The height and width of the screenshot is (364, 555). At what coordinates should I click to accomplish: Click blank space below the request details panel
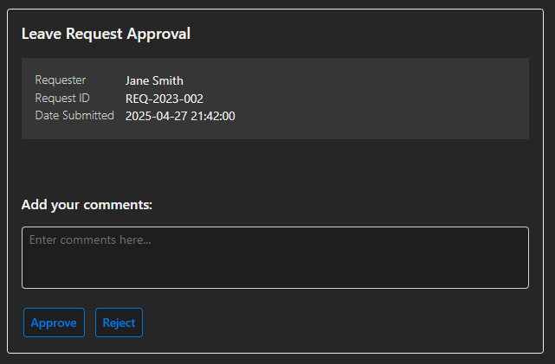[x=275, y=166]
